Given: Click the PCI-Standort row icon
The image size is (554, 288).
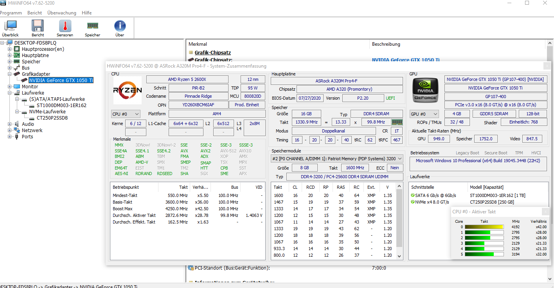Looking at the screenshot, I should coord(191,268).
